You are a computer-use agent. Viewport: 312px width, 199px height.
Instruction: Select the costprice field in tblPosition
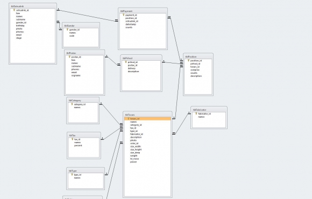(195, 70)
